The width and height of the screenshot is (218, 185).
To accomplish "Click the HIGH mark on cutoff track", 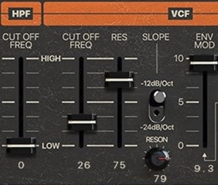I will [51, 59].
